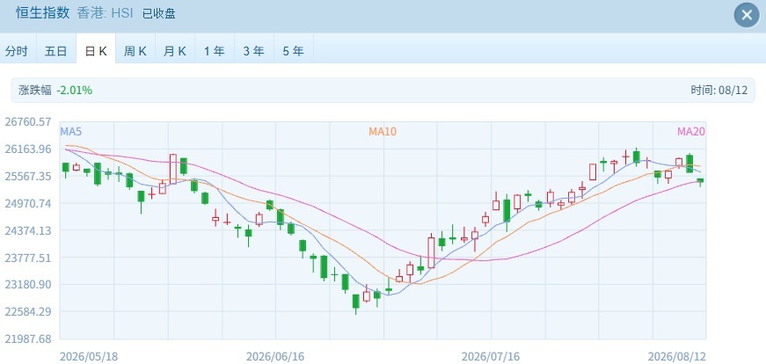
Task: Click the MA10 legend label
Action: [x=383, y=131]
